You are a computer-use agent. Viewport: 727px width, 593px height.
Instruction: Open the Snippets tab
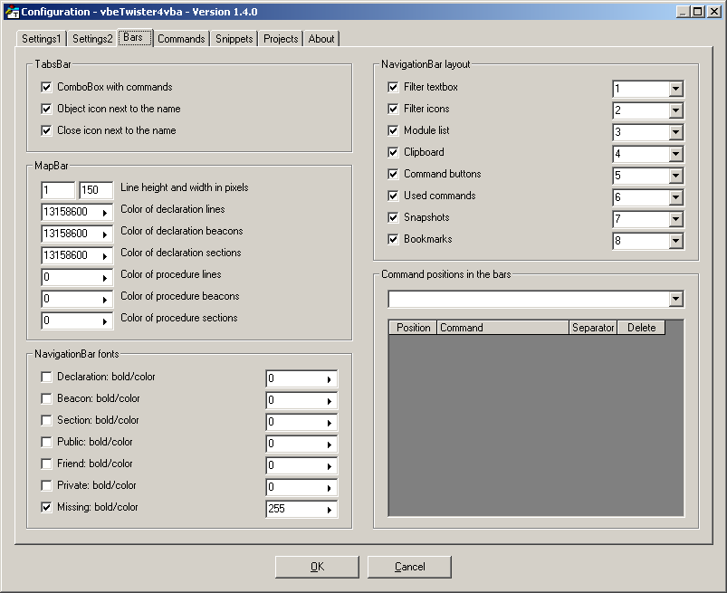(234, 39)
